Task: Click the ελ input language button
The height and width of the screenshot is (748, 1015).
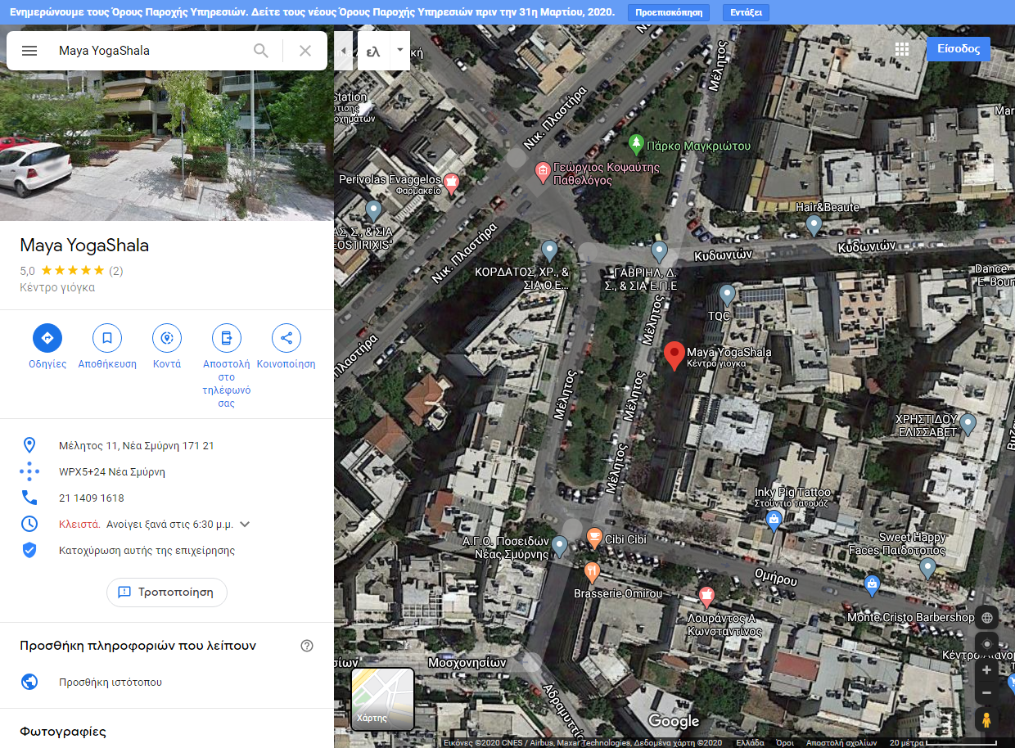Action: 373,51
